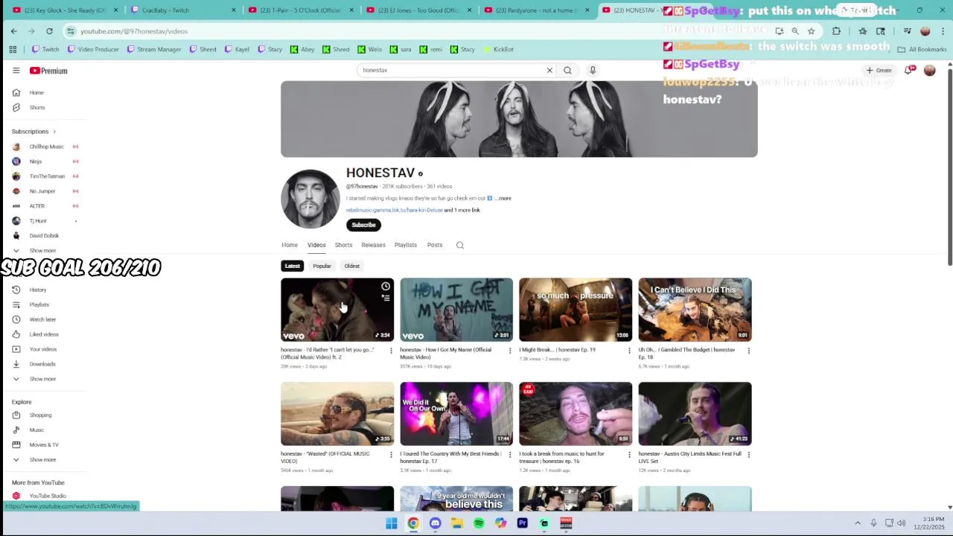Search within channel magnifier icon
The width and height of the screenshot is (953, 536).
pos(460,245)
